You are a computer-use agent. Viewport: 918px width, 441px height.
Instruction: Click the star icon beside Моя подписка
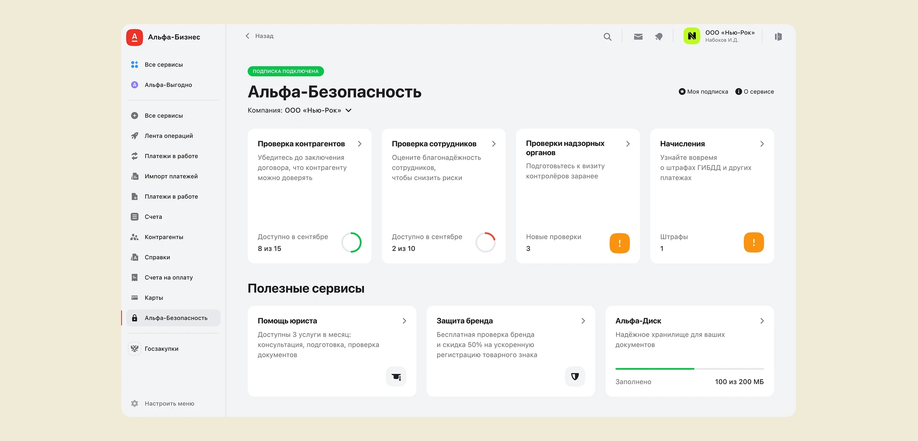click(x=682, y=92)
